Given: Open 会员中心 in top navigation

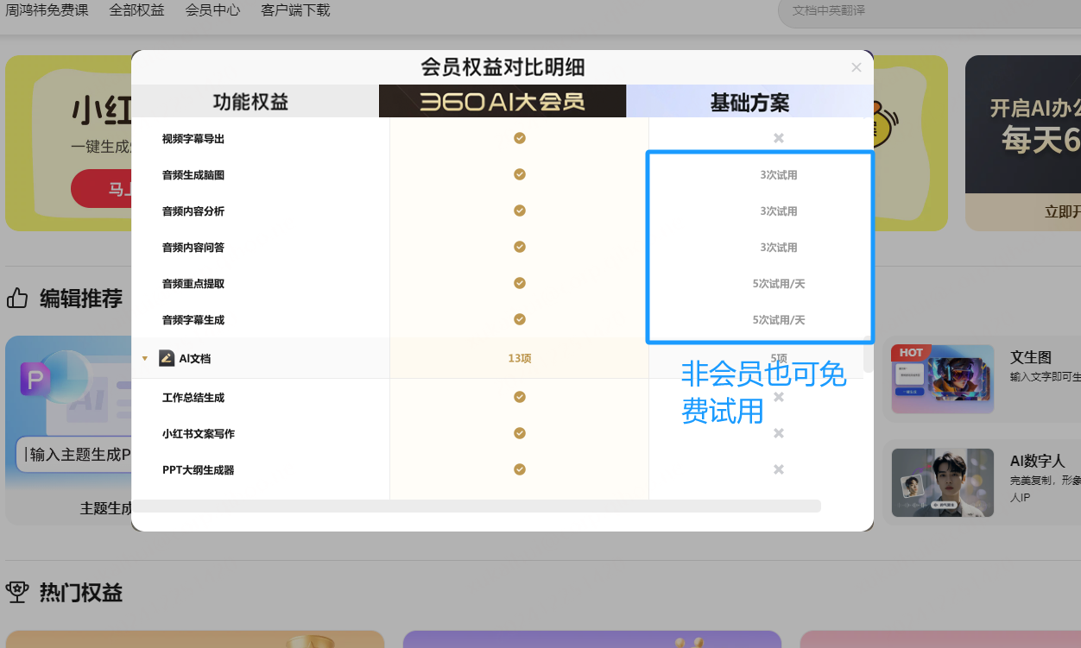Looking at the screenshot, I should [212, 10].
